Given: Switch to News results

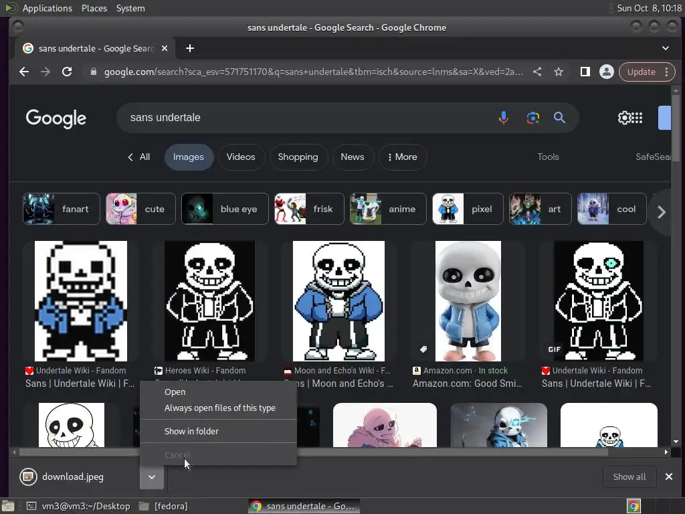Looking at the screenshot, I should 353,157.
